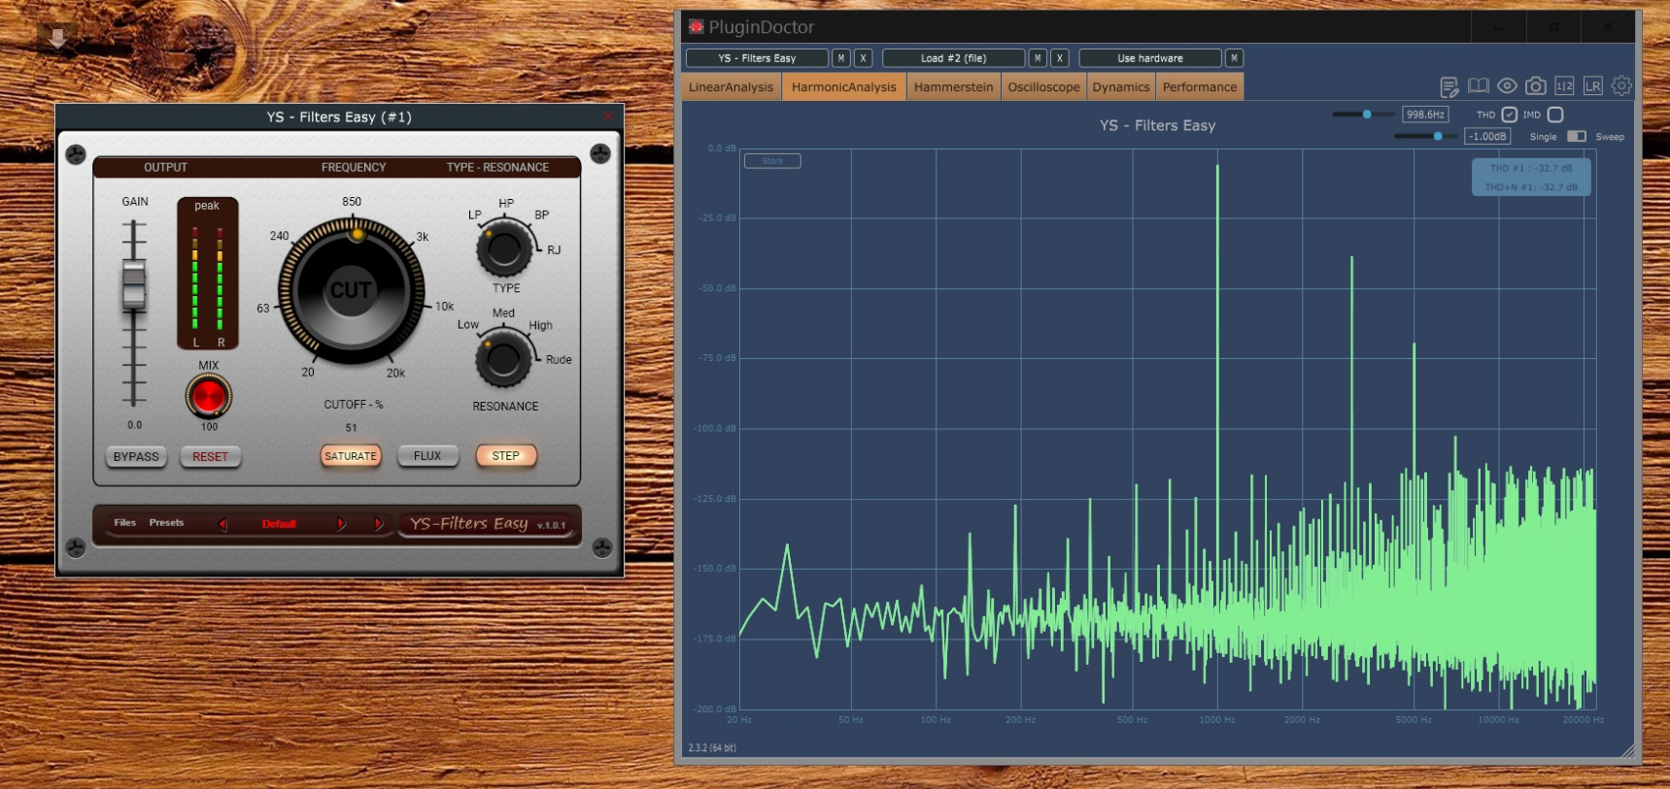Screen dimensions: 1670x789
Task: Remove YS - Filters Easy plugin with X
Action: [x=863, y=58]
